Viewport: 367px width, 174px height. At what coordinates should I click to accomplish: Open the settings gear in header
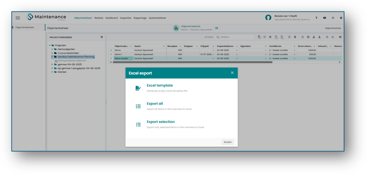point(341,18)
